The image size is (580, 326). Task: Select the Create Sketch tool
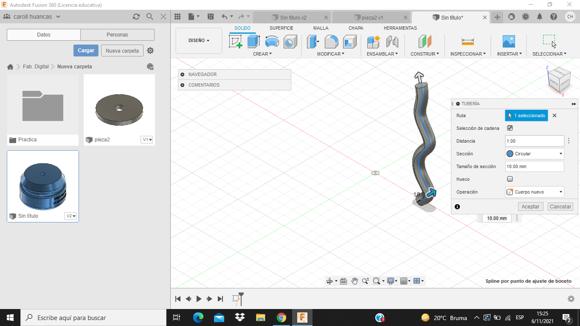click(236, 42)
